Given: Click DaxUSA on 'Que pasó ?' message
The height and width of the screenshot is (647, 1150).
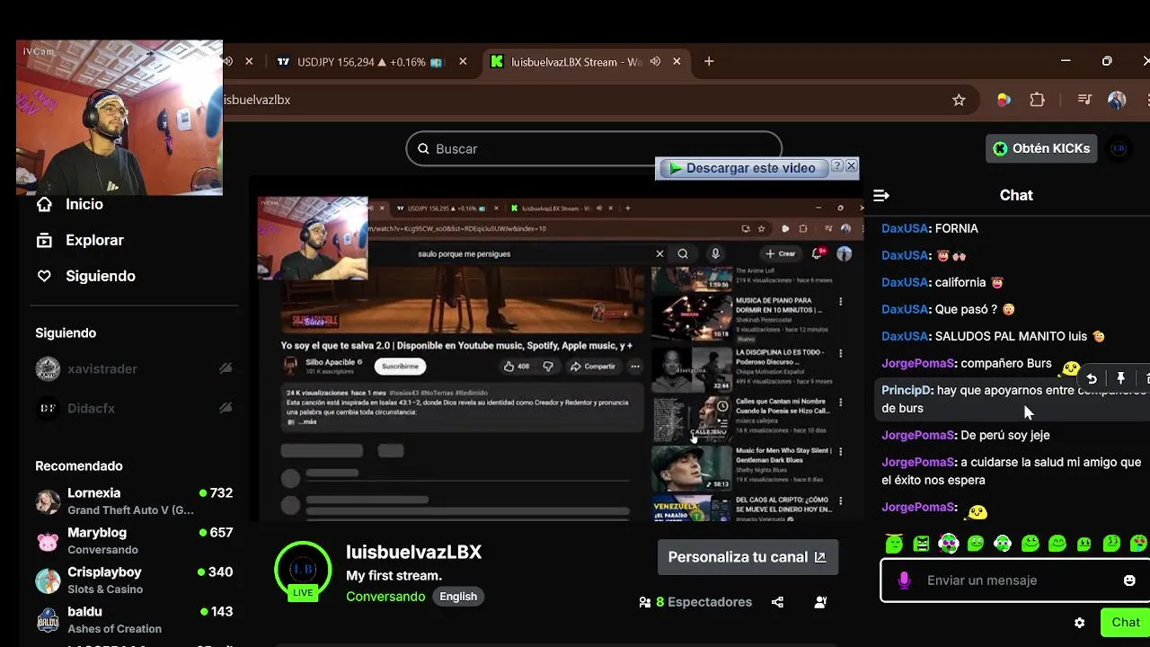Looking at the screenshot, I should (x=904, y=309).
